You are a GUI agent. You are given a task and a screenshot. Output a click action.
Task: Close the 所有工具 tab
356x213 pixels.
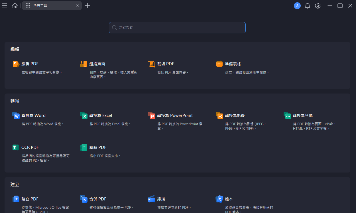coord(78,6)
